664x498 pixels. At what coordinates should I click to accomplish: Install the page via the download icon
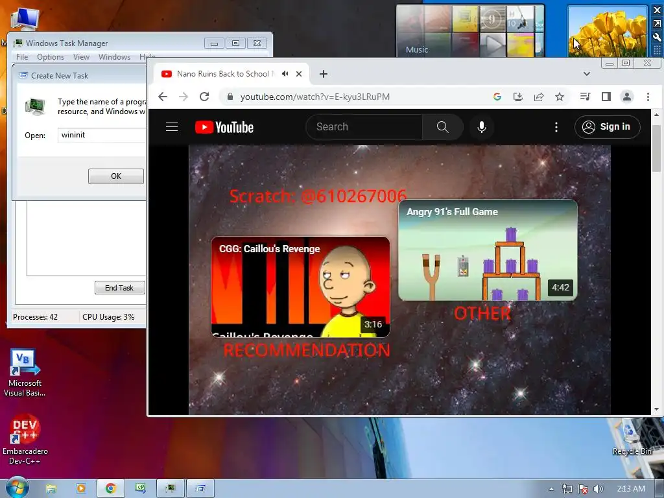(x=518, y=97)
